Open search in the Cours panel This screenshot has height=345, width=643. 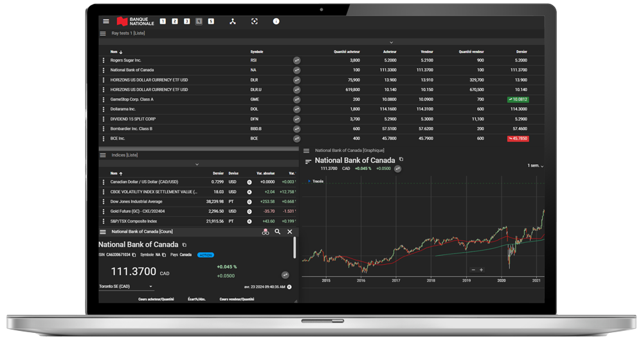278,231
